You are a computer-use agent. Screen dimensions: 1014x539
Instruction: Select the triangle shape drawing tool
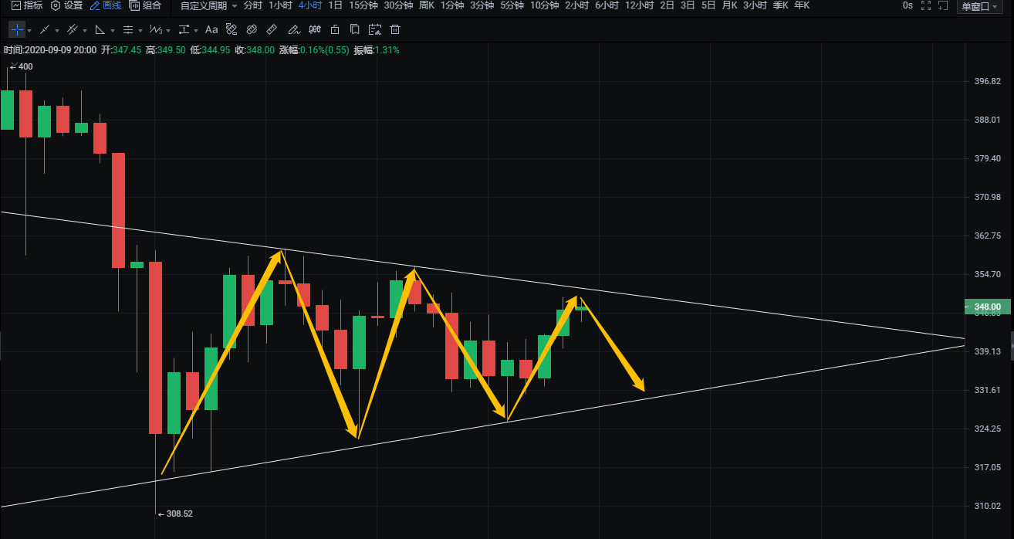point(100,30)
